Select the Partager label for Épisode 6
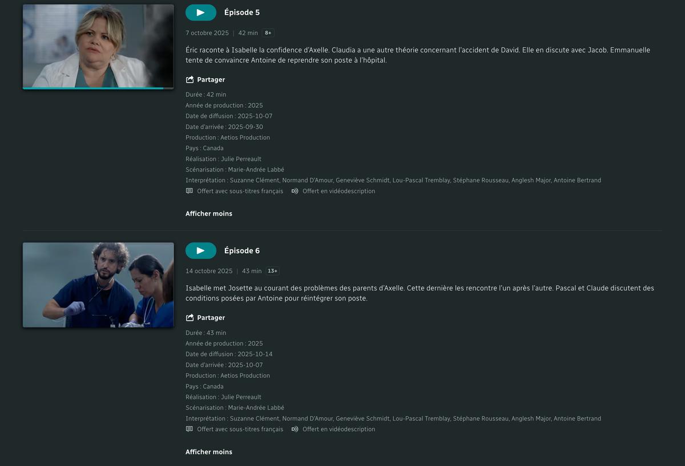The width and height of the screenshot is (685, 466). [x=211, y=318]
